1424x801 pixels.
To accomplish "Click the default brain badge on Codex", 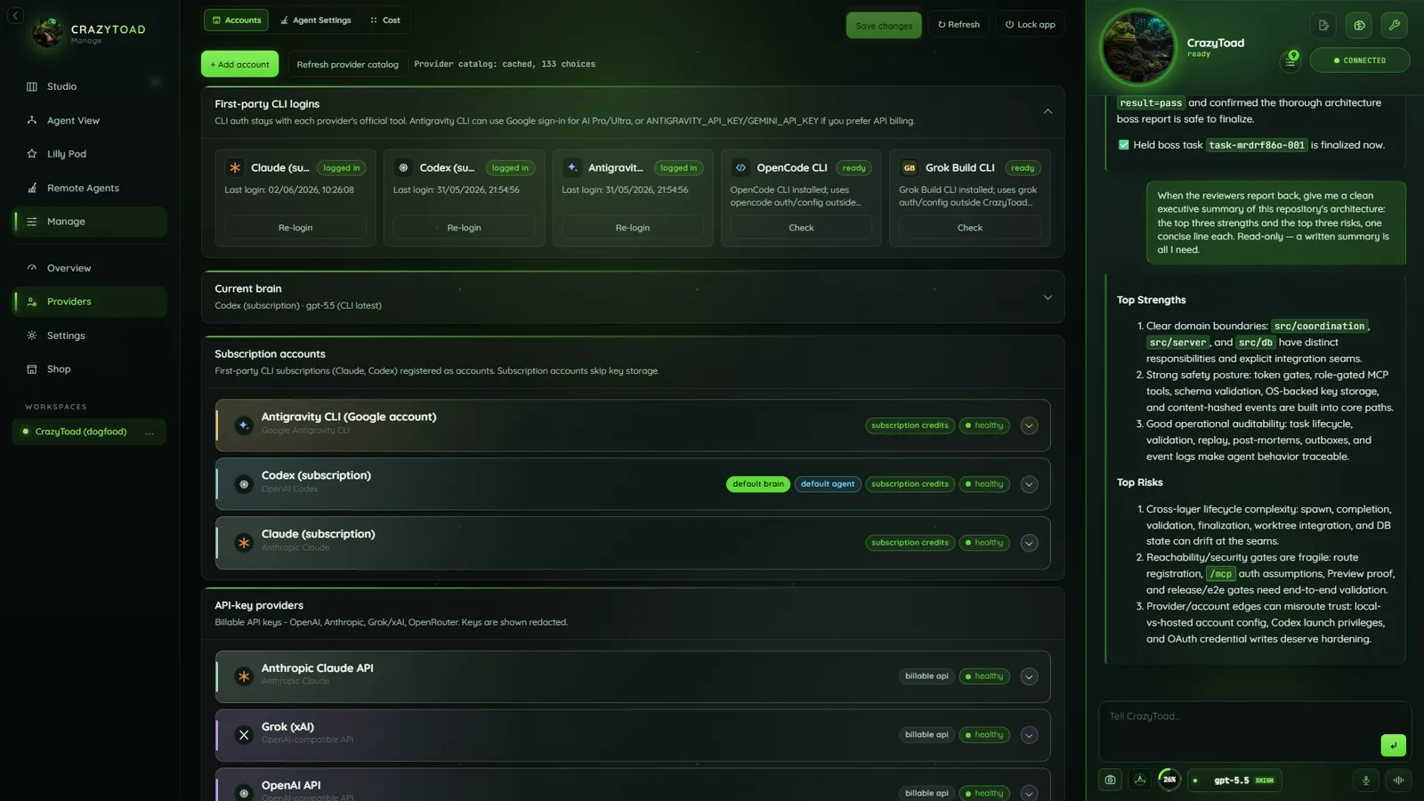I will (x=758, y=484).
